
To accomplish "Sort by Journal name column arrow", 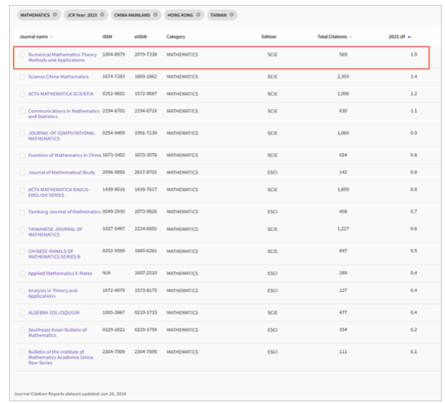I will click(51, 37).
